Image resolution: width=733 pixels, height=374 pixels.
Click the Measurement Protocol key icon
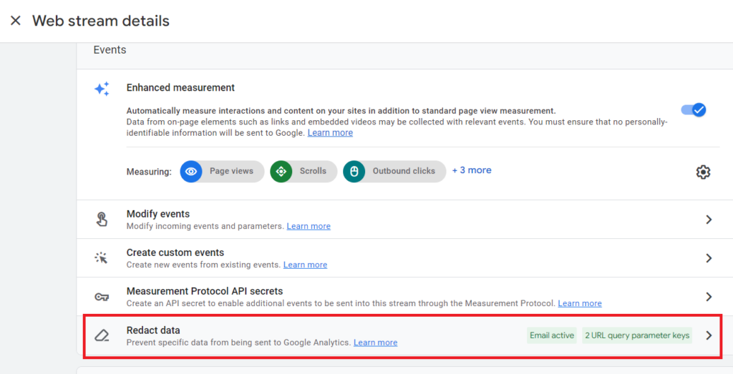click(x=102, y=297)
